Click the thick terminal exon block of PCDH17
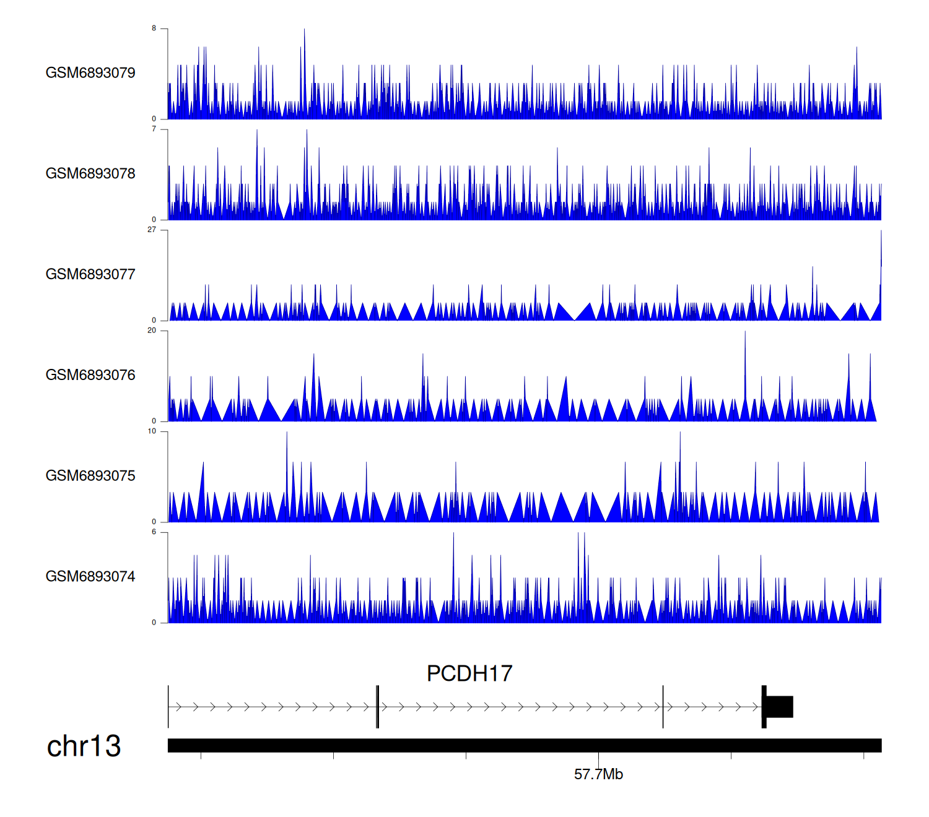The image size is (929, 817). 779,707
